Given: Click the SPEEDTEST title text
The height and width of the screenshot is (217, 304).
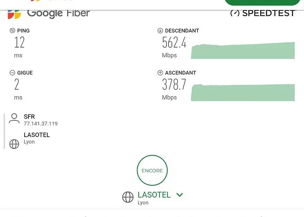Looking at the screenshot, I should tap(268, 13).
